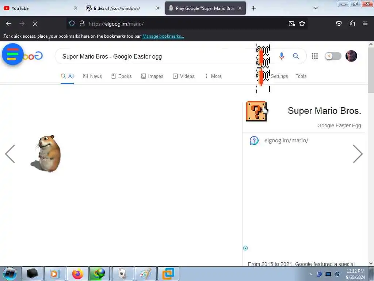Open search Tools

[301, 76]
